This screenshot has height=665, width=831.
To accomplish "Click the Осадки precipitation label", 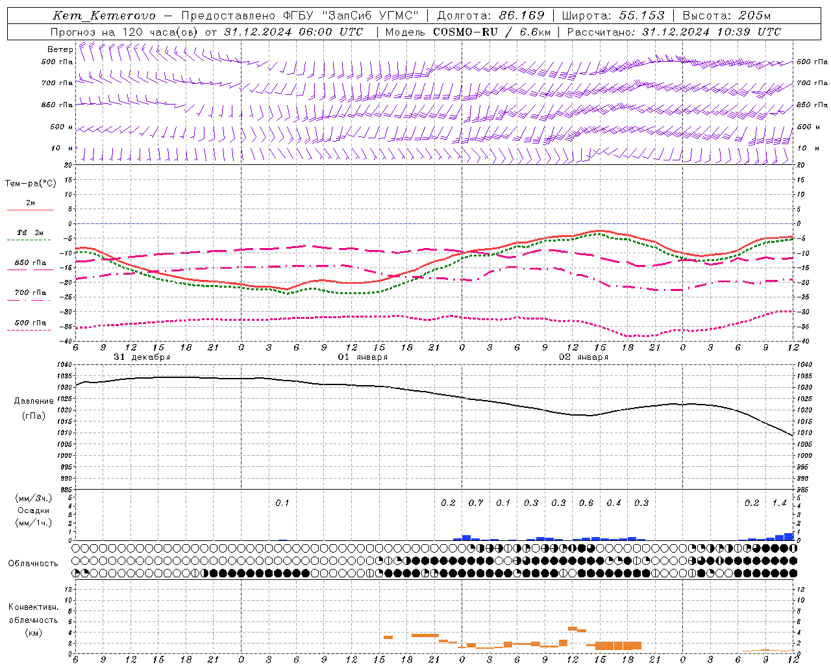I will tap(34, 510).
